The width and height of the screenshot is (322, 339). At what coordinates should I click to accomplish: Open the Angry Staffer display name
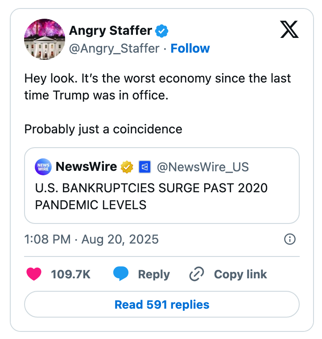110,31
